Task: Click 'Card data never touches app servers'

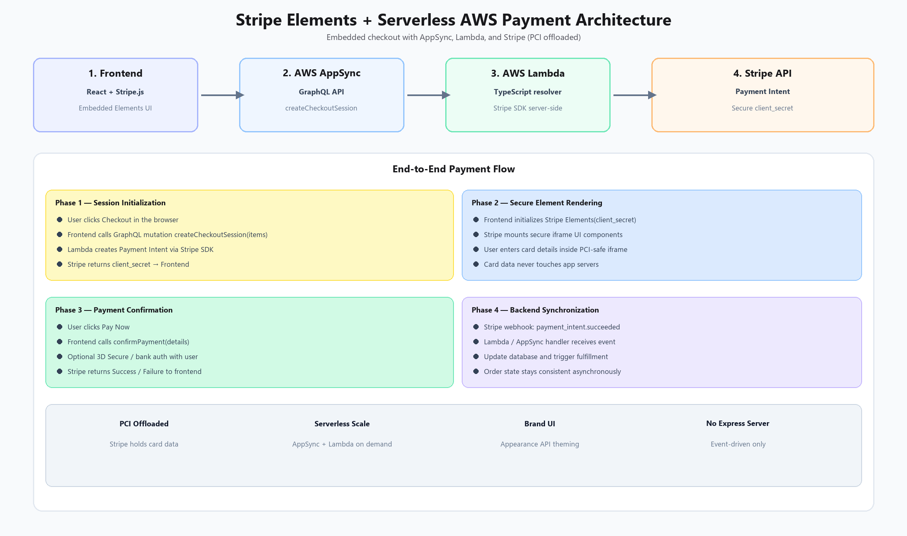Action: click(x=541, y=264)
